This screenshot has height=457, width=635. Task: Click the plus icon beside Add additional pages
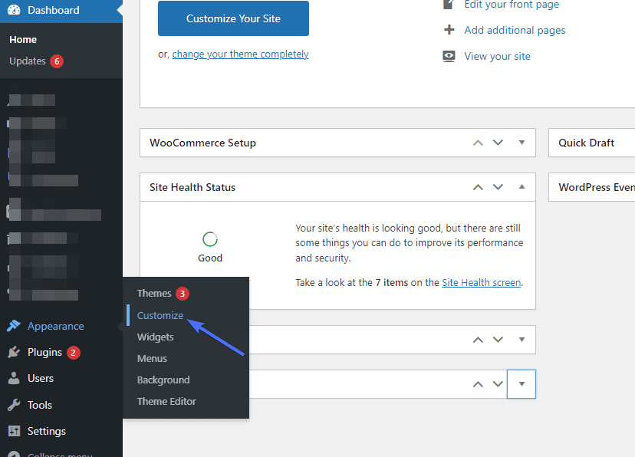pos(449,30)
